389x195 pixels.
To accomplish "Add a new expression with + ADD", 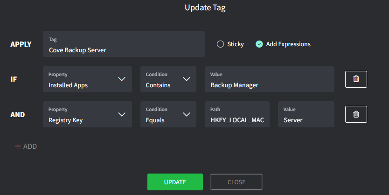I will coord(26,146).
